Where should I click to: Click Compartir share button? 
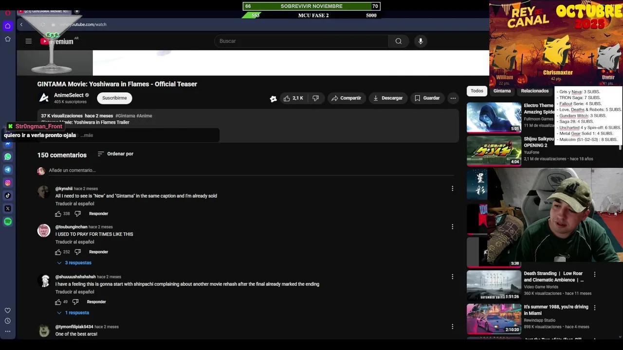pyautogui.click(x=346, y=98)
